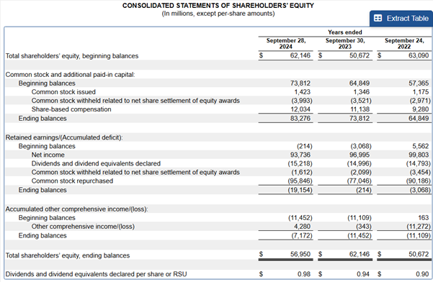433x282 pixels.
Task: Select the 2022 beginning equity value 63,090
Action: [419, 55]
